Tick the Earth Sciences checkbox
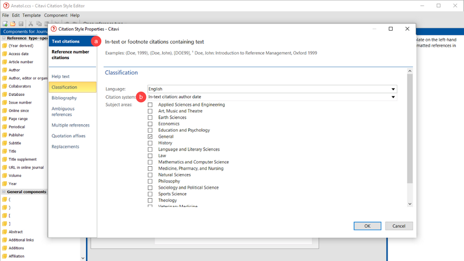The height and width of the screenshot is (261, 464). (x=151, y=118)
